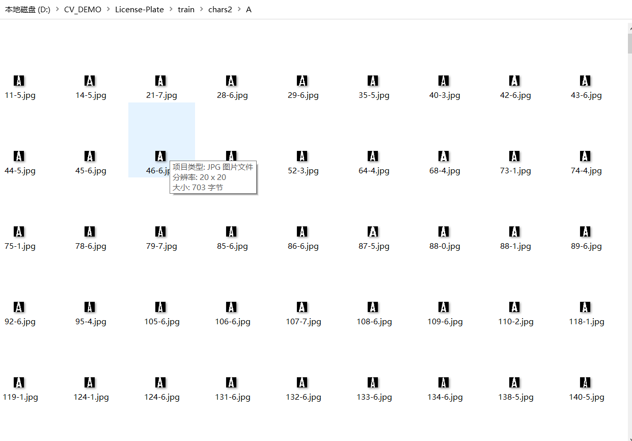Pick the 85-6.jpg file icon
This screenshot has width=632, height=441.
coord(231,231)
